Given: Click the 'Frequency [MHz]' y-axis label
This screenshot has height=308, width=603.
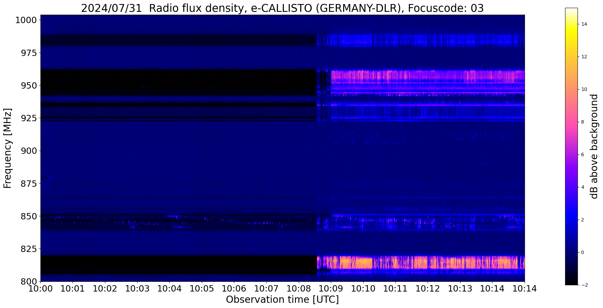Looking at the screenshot, I should 8,148.
